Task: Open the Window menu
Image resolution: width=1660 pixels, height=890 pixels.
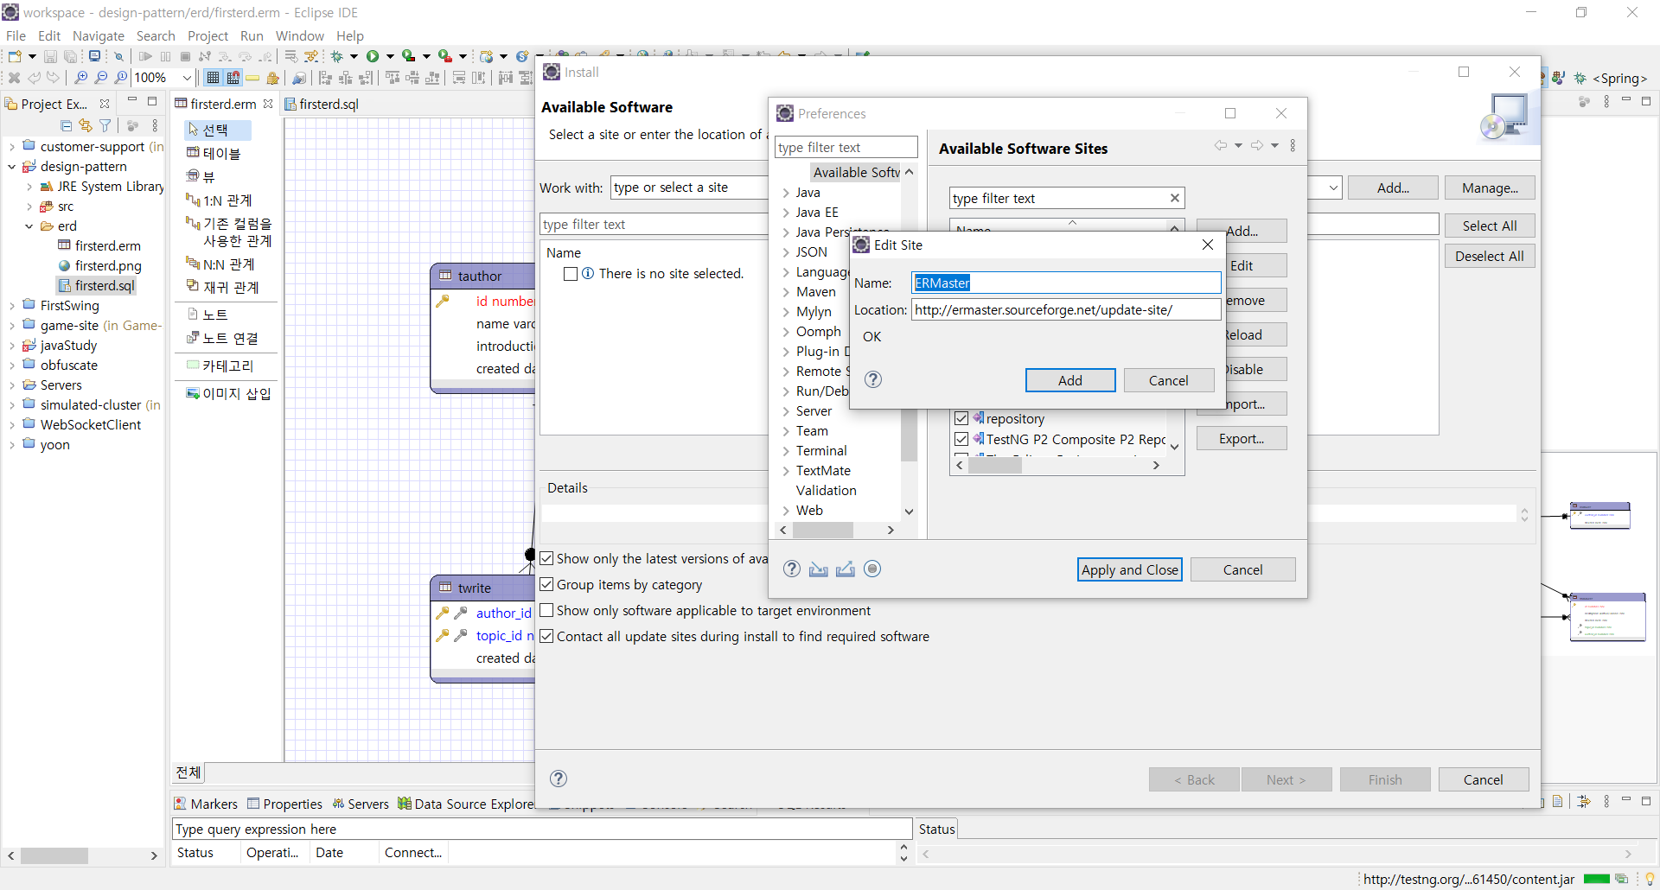Action: coord(299,35)
